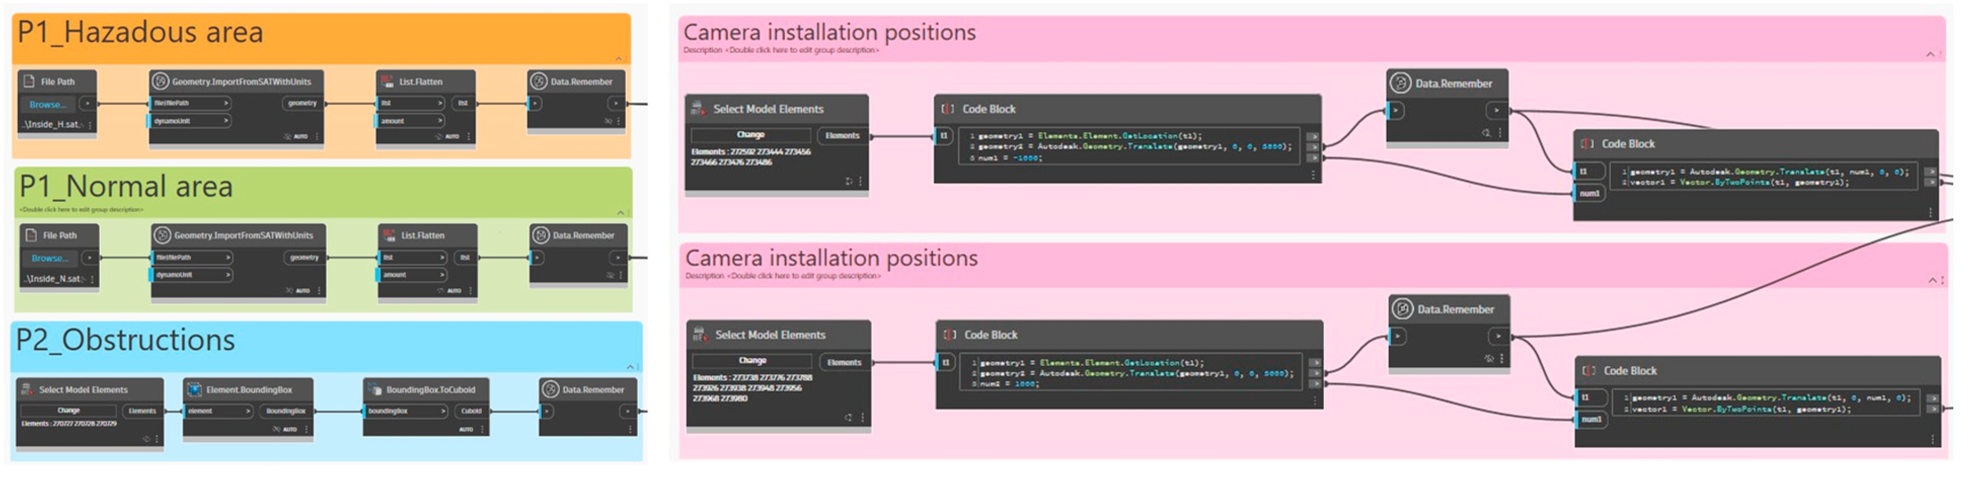Click the File Path icon in P1_Normal area
Screen dimensions: 1968x477
[x=31, y=236]
